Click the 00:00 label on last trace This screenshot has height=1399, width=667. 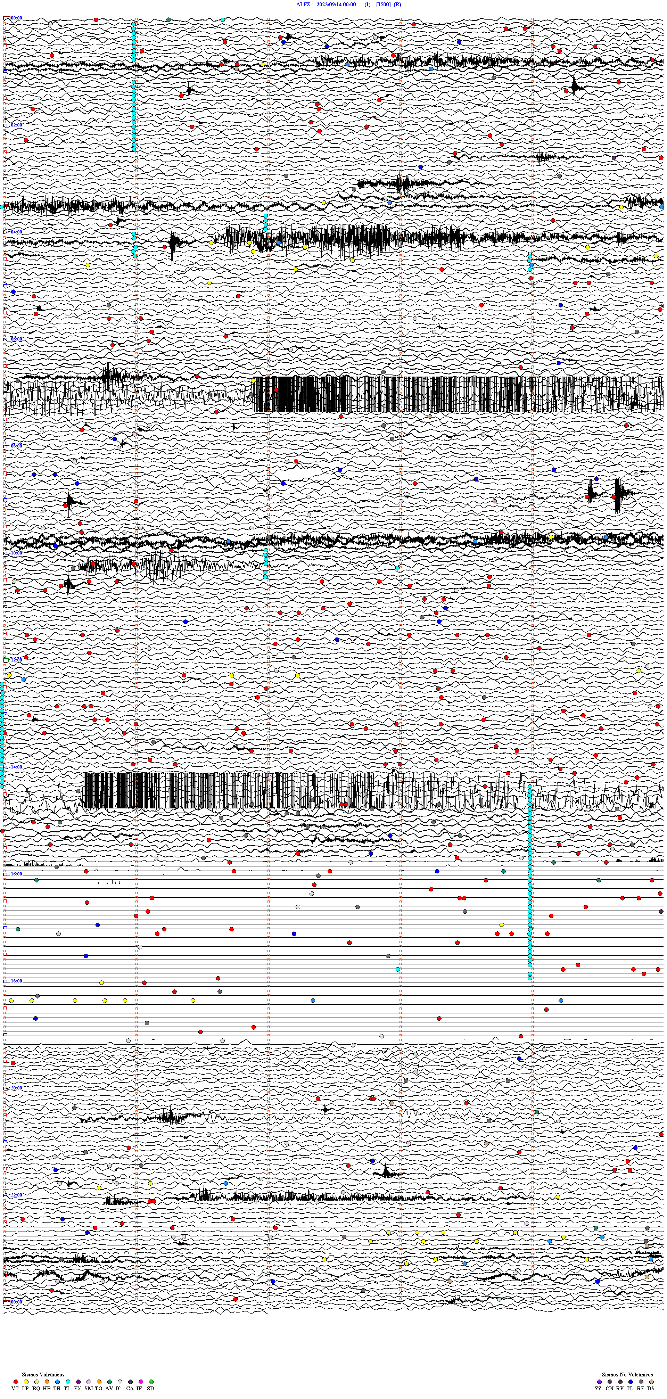[x=16, y=1302]
